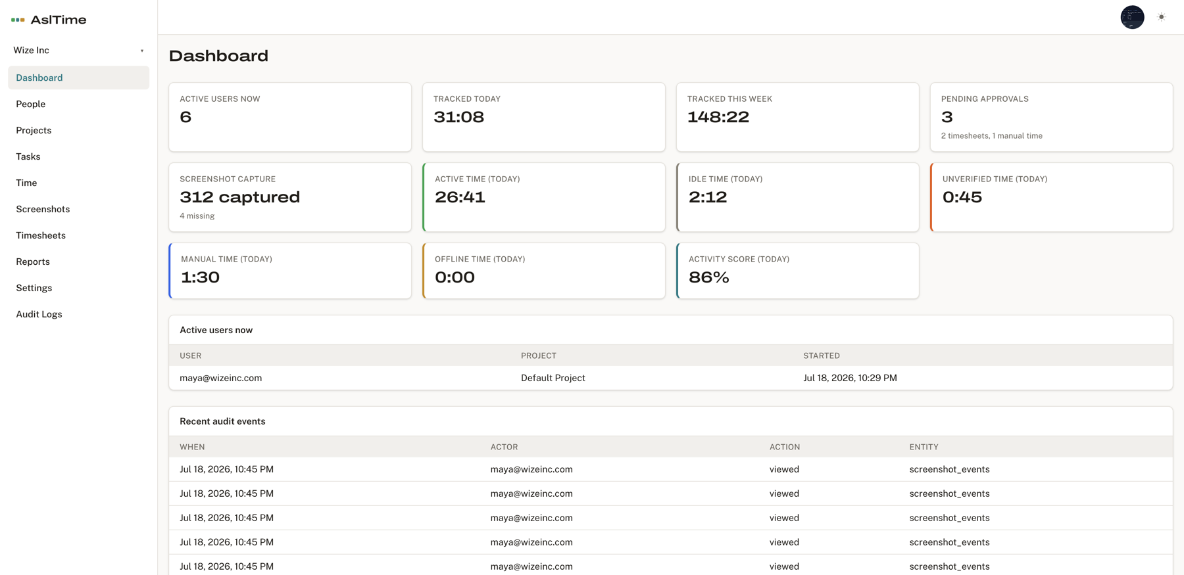Click the Unverified Time (Today) card

coord(1051,197)
